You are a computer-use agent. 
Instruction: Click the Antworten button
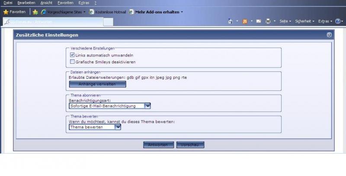158,145
